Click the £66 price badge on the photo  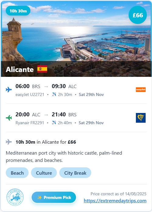tap(138, 15)
